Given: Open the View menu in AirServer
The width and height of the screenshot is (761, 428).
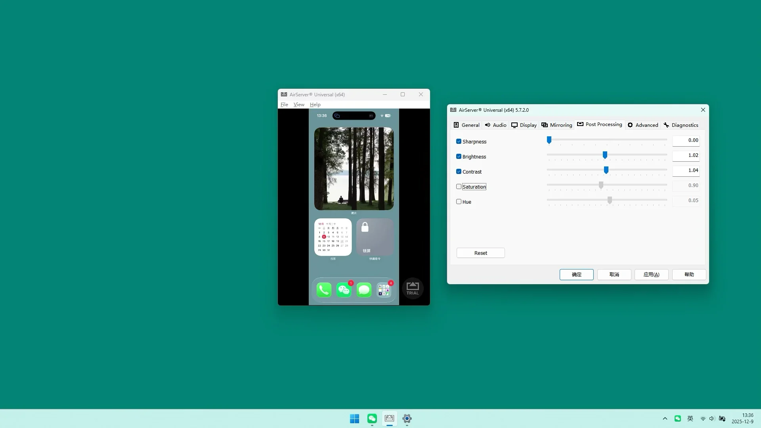Looking at the screenshot, I should pos(299,104).
